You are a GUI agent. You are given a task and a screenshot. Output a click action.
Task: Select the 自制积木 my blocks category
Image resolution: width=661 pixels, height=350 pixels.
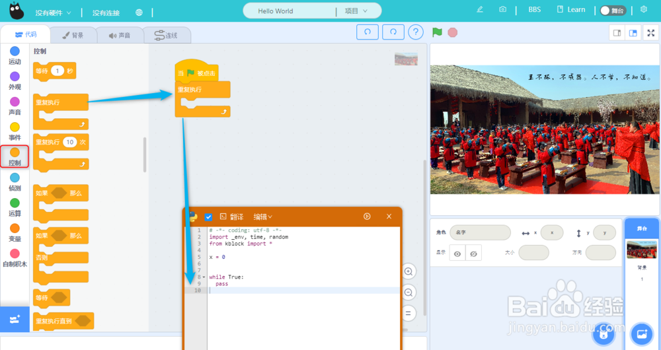pos(15,258)
